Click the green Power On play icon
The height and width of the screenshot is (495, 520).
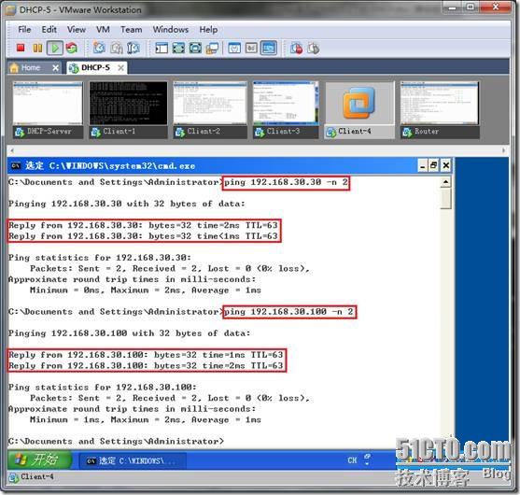click(54, 49)
